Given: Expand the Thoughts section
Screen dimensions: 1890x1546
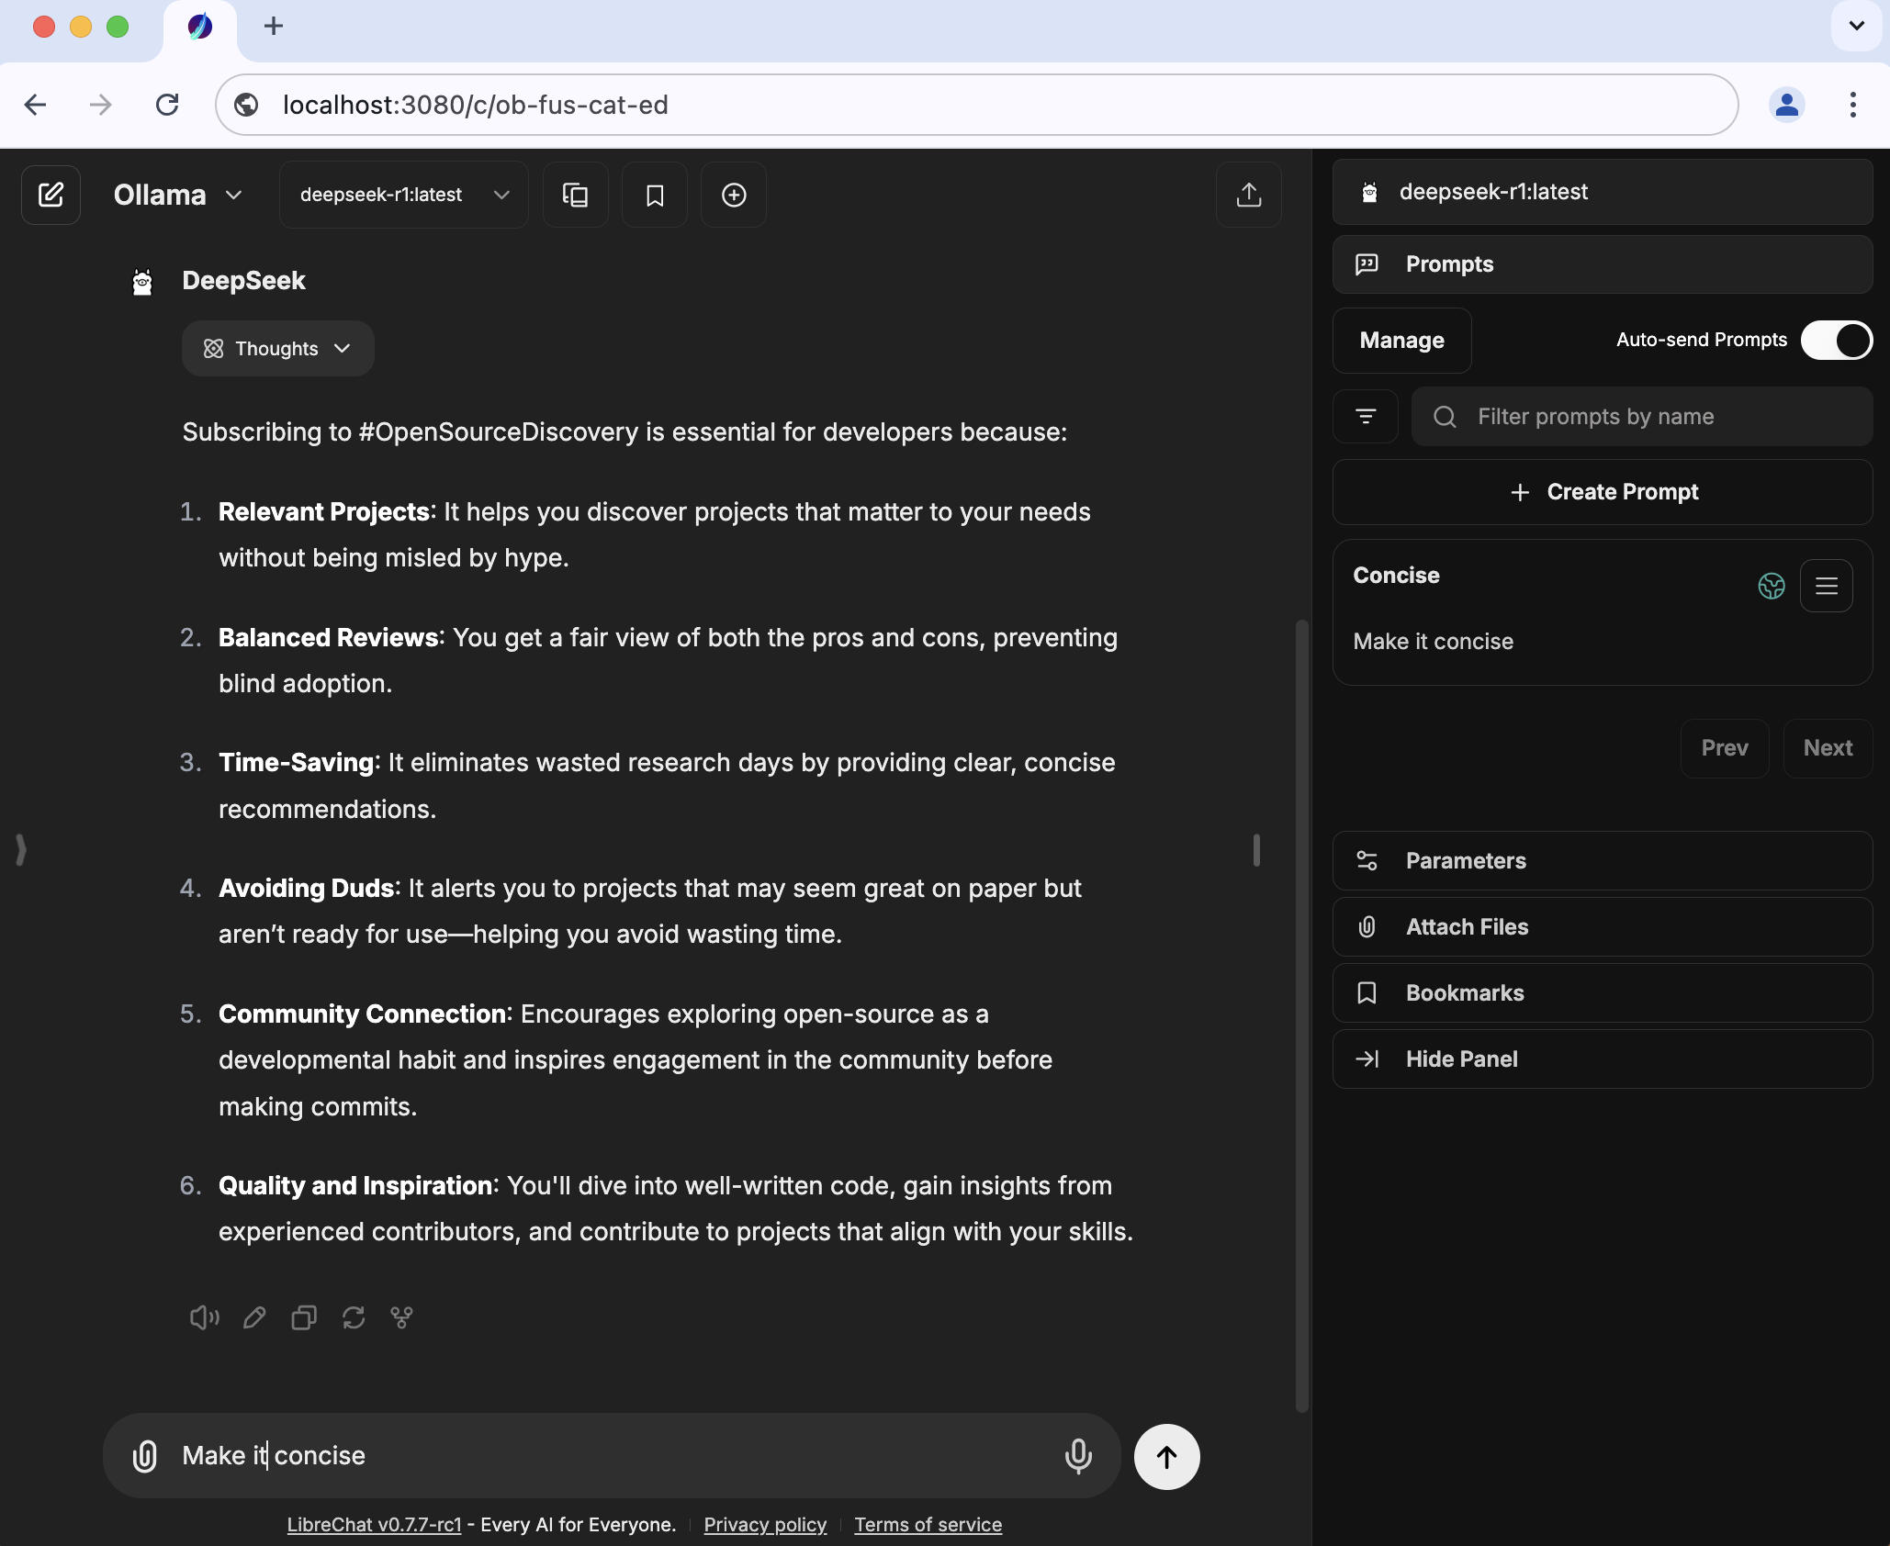Looking at the screenshot, I should (x=277, y=349).
